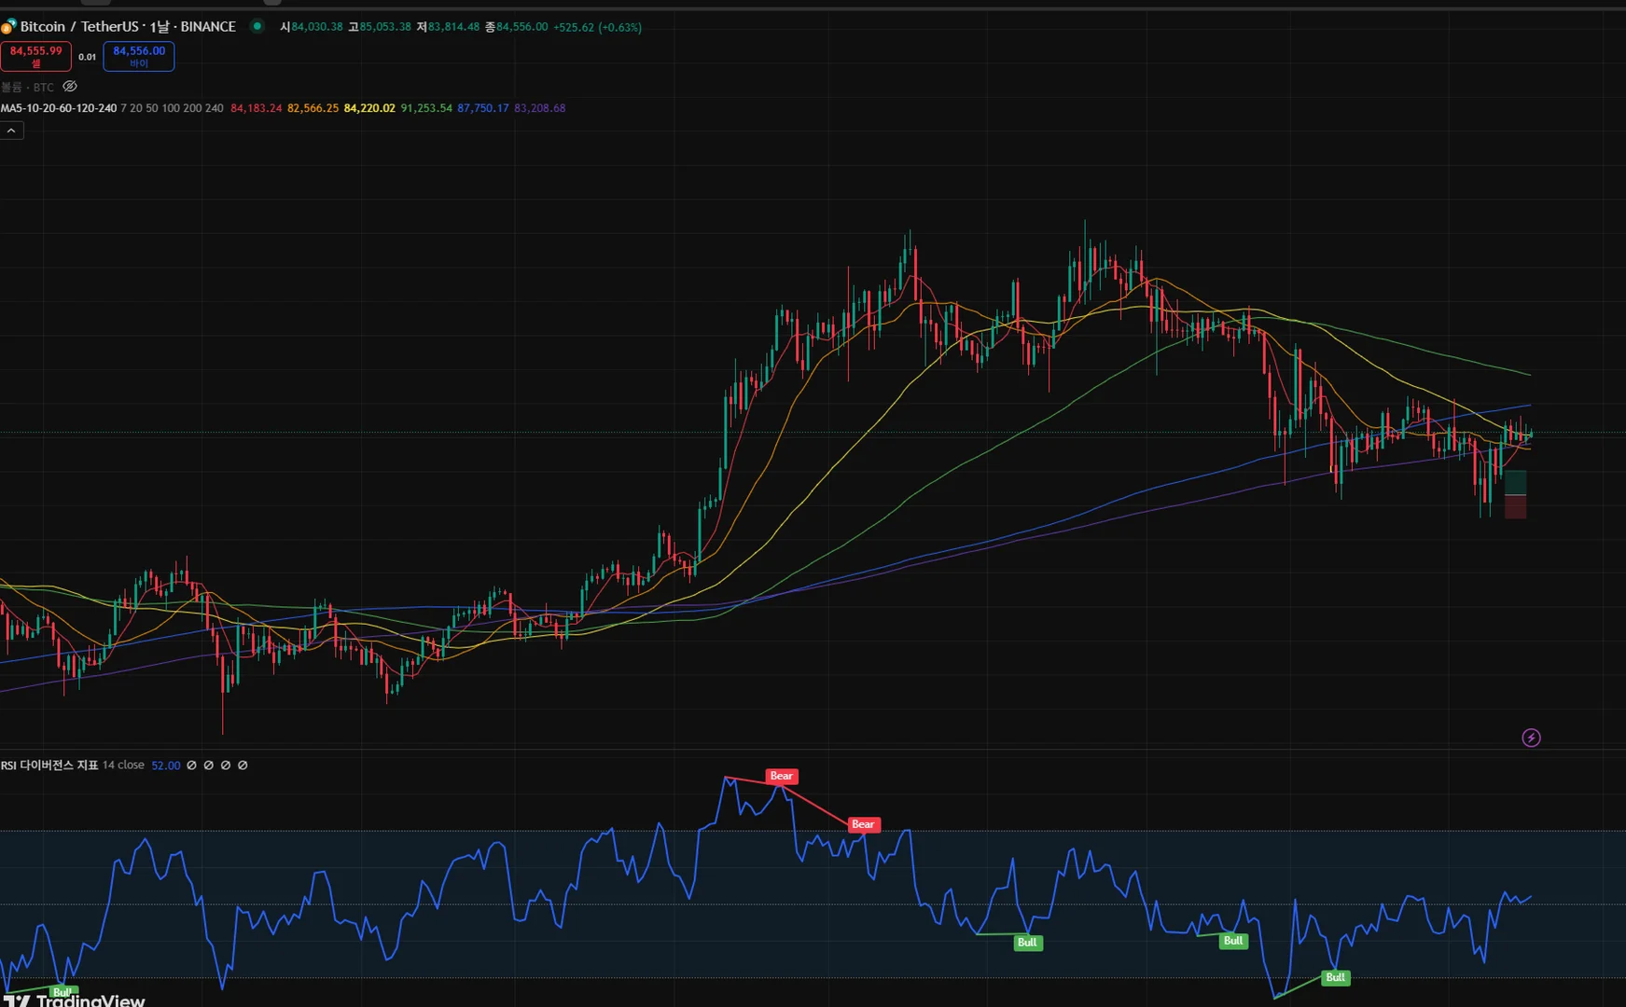
Task: Open the Bitcoin / TetherUS symbol search
Action: pos(79,26)
